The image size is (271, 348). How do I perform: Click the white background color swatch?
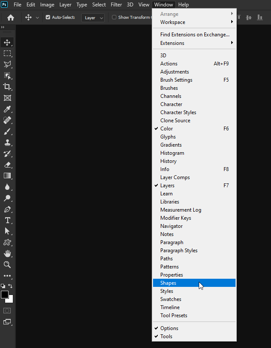11,300
